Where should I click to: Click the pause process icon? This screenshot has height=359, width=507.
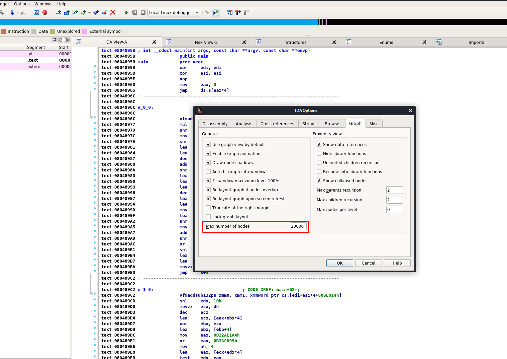[135, 12]
